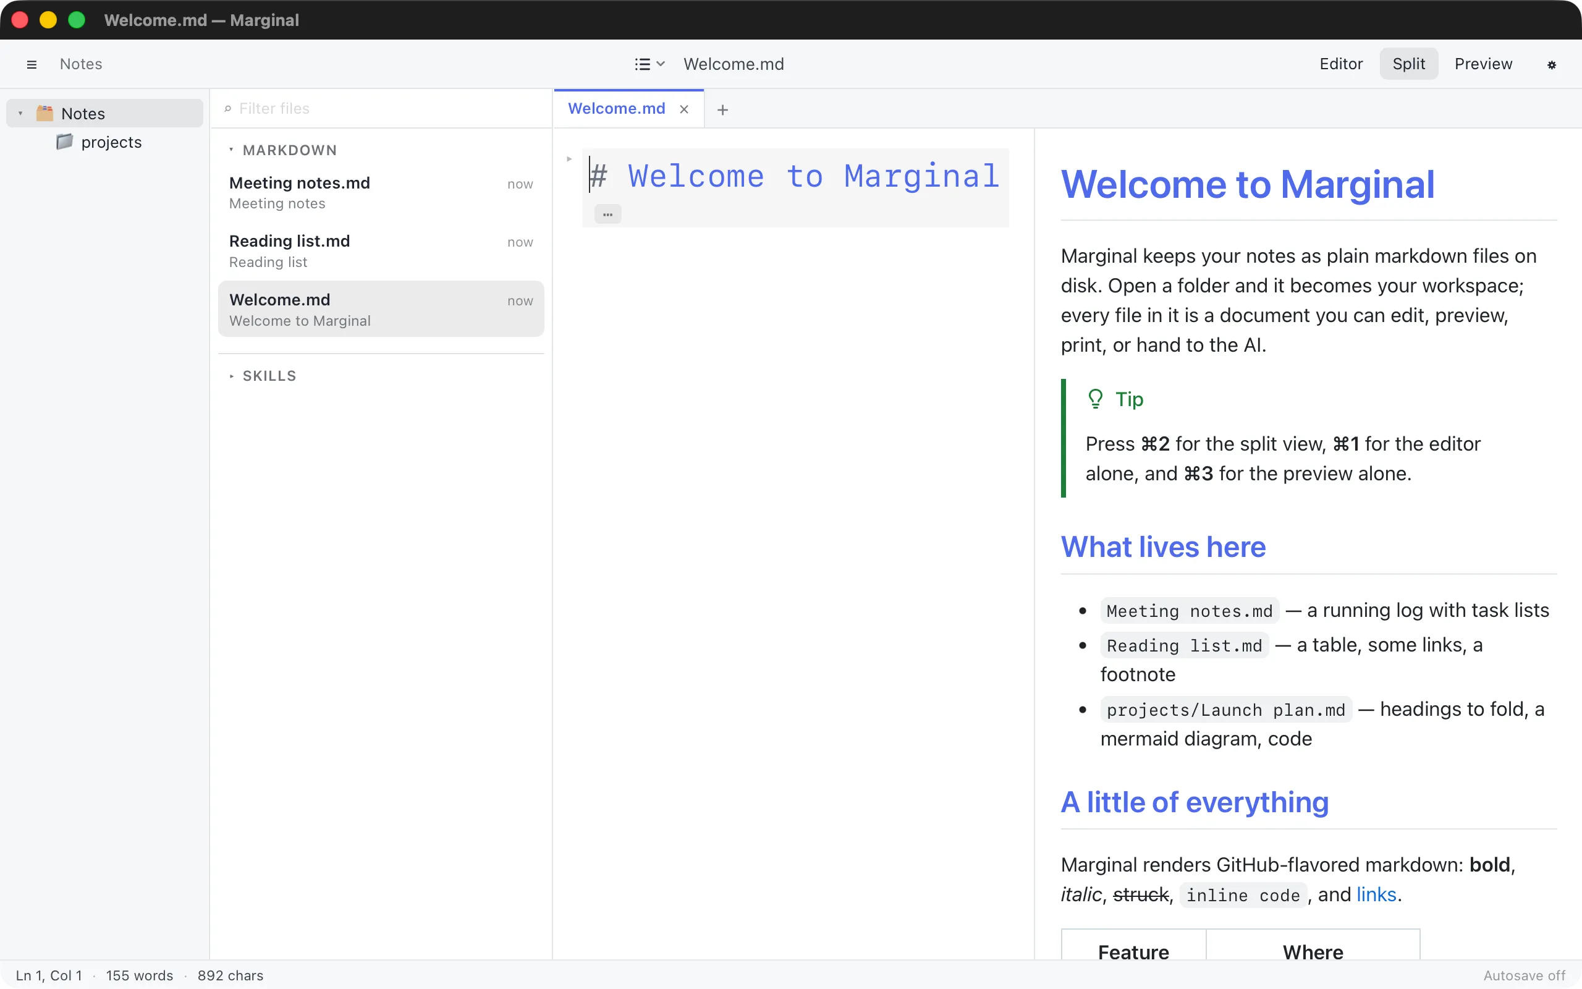Image resolution: width=1582 pixels, height=989 pixels.
Task: Click the 'What lives here' preview heading
Action: click(1163, 547)
